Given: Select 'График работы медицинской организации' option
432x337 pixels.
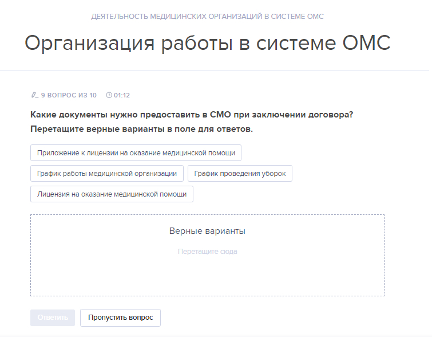Looking at the screenshot, I should (107, 174).
